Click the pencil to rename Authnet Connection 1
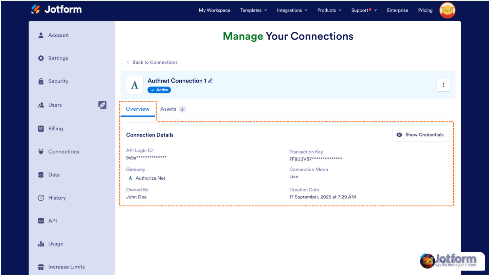 (x=210, y=80)
